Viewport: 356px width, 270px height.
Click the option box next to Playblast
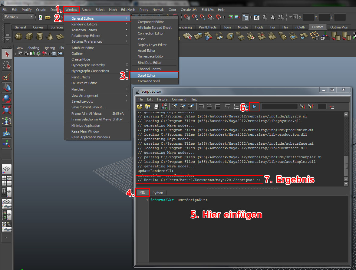click(x=127, y=89)
